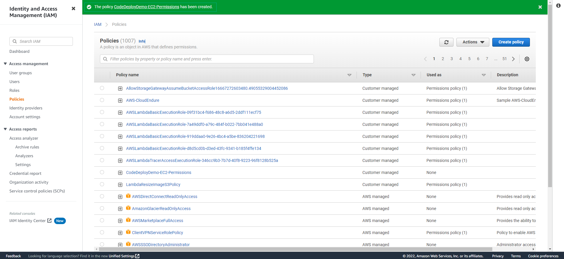This screenshot has height=259, width=564.
Task: Focus the Search IAM input field
Action: pos(41,41)
